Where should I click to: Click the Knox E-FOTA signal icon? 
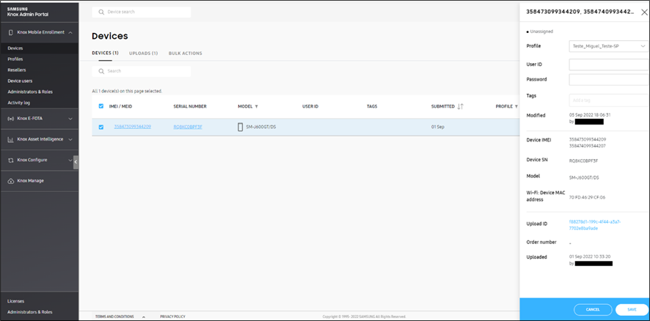[11, 119]
